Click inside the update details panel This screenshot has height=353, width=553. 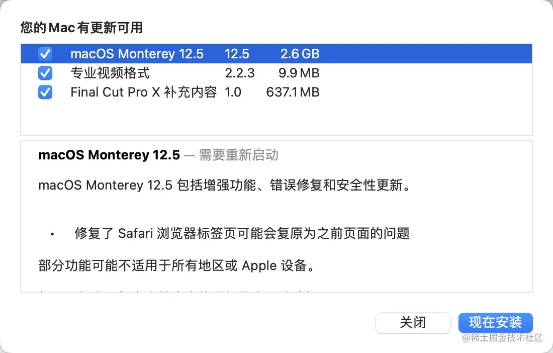276,216
